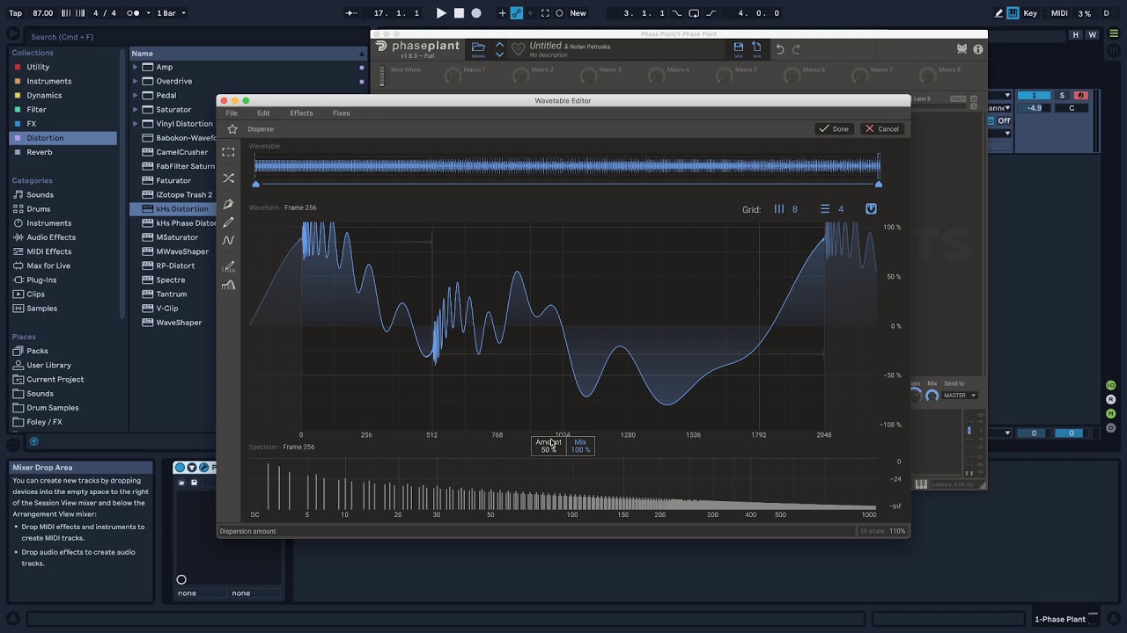Click the Mix 100 % field
Viewport: 1127px width, 633px height.
click(580, 446)
